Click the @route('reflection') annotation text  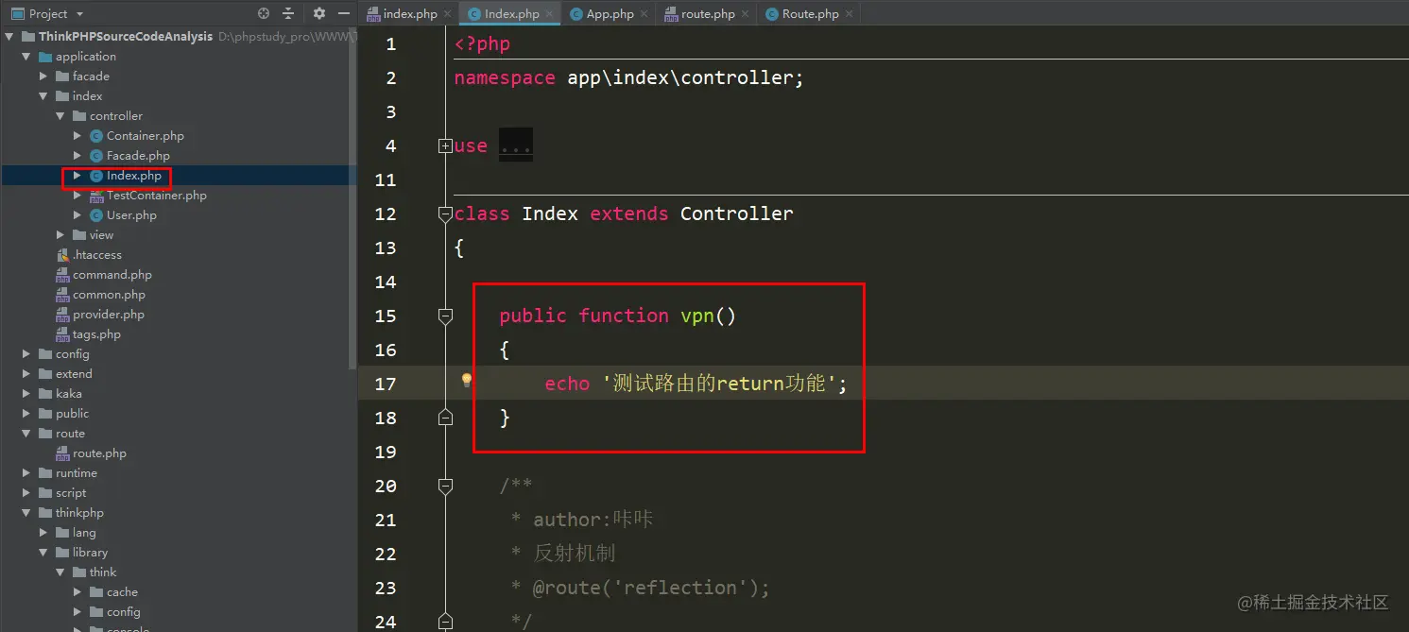[x=651, y=588]
